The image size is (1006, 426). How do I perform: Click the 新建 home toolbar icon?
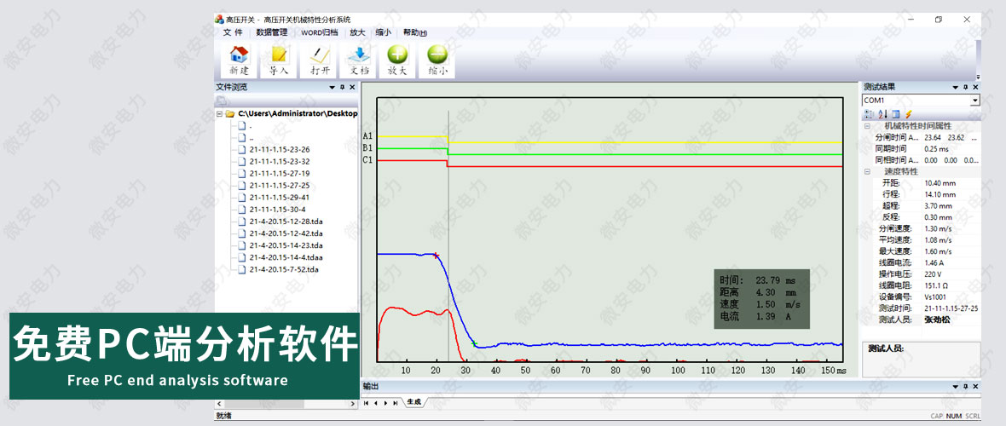point(240,60)
